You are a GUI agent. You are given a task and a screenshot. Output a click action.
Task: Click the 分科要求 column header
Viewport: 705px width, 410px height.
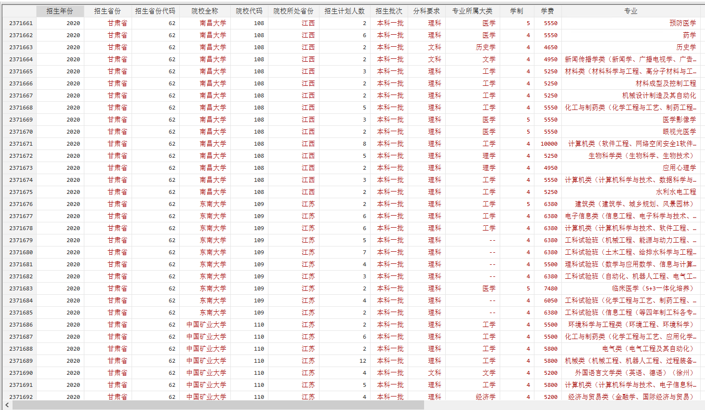[x=426, y=11]
